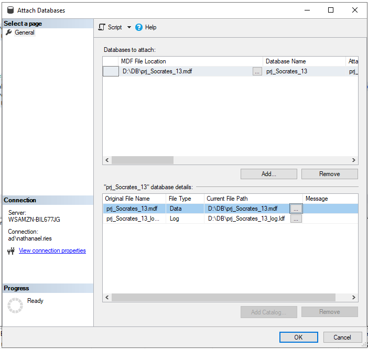Image resolution: width=368 pixels, height=349 pixels.
Task: Click the D:\DB\prj_Socrates_13.mdf location cell
Action: point(186,71)
